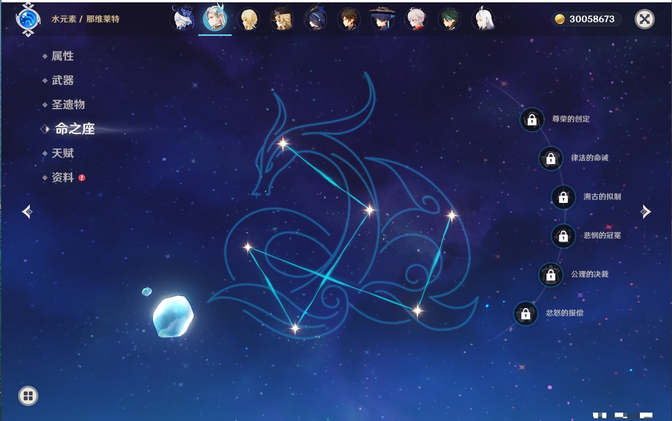Screen dimensions: 672x421
Task: Click the Mora coin icon
Action: pos(560,19)
